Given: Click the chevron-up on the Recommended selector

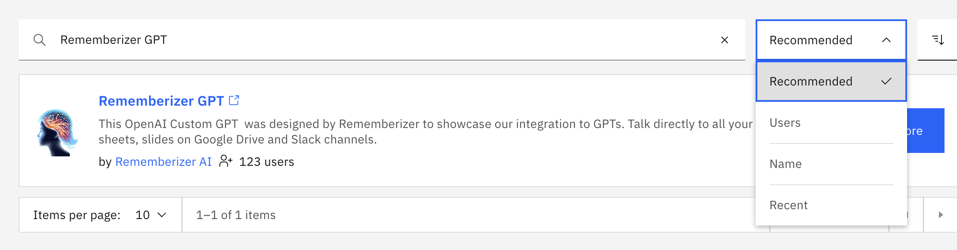Looking at the screenshot, I should (886, 40).
